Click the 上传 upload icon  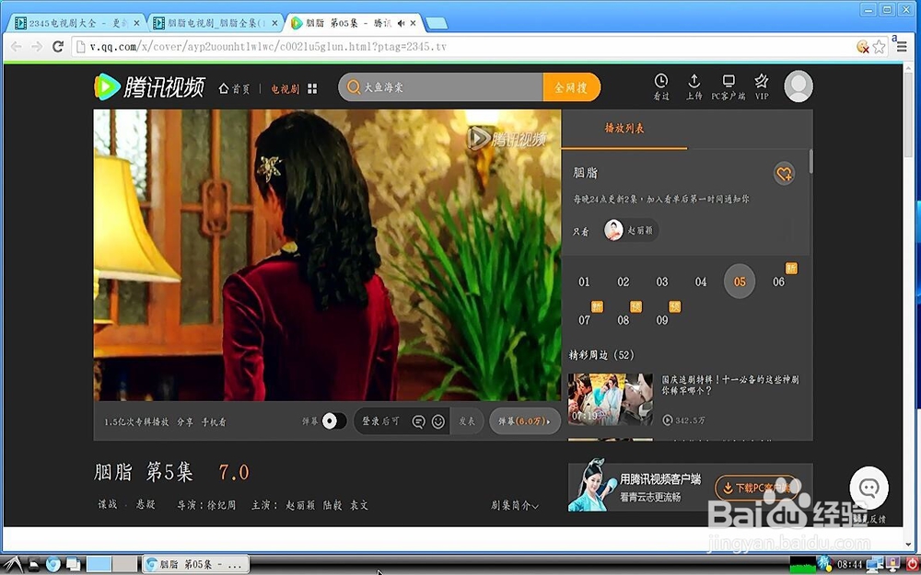click(694, 86)
